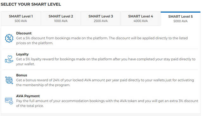Image resolution: width=203 pixels, height=116 pixels.
Task: Click the star medal Bonus icon
Action: (x=9, y=80)
